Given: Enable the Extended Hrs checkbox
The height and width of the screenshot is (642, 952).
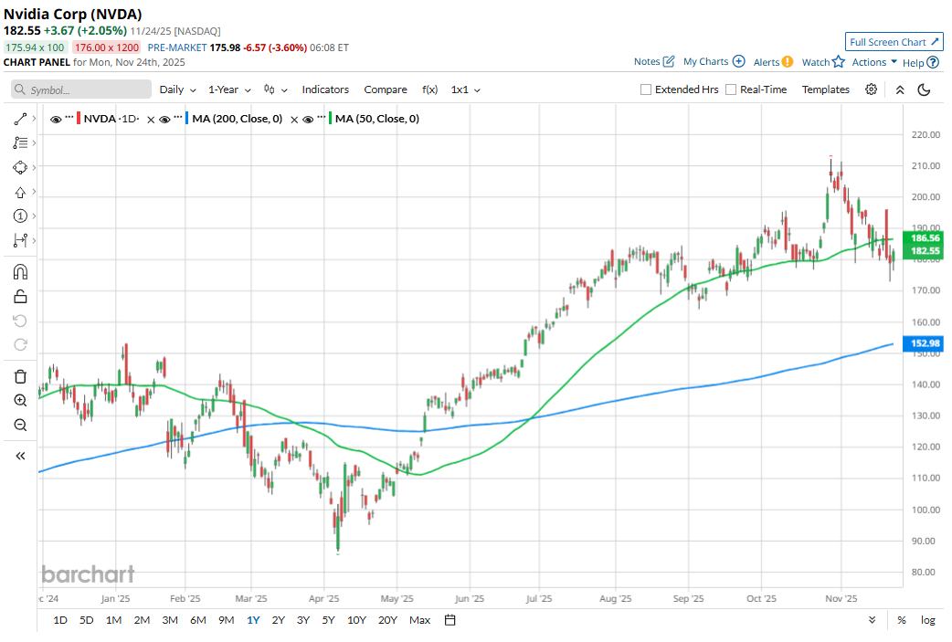Looking at the screenshot, I should click(646, 89).
